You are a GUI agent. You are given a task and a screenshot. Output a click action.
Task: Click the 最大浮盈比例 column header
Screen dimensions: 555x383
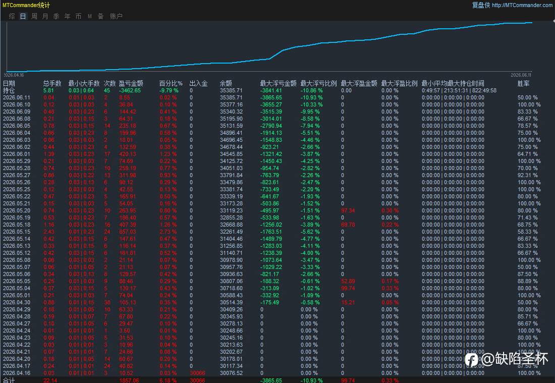pos(399,84)
